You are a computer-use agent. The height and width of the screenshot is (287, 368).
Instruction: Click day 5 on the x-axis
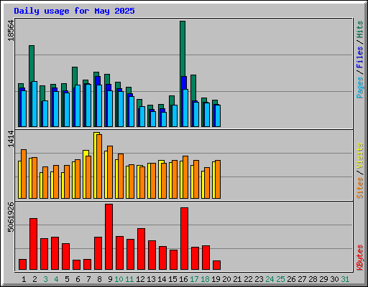[x=67, y=279]
